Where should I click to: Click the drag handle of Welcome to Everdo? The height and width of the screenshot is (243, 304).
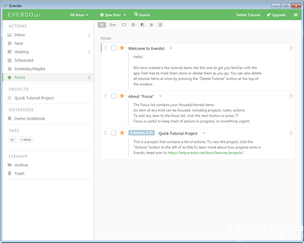tap(105, 48)
